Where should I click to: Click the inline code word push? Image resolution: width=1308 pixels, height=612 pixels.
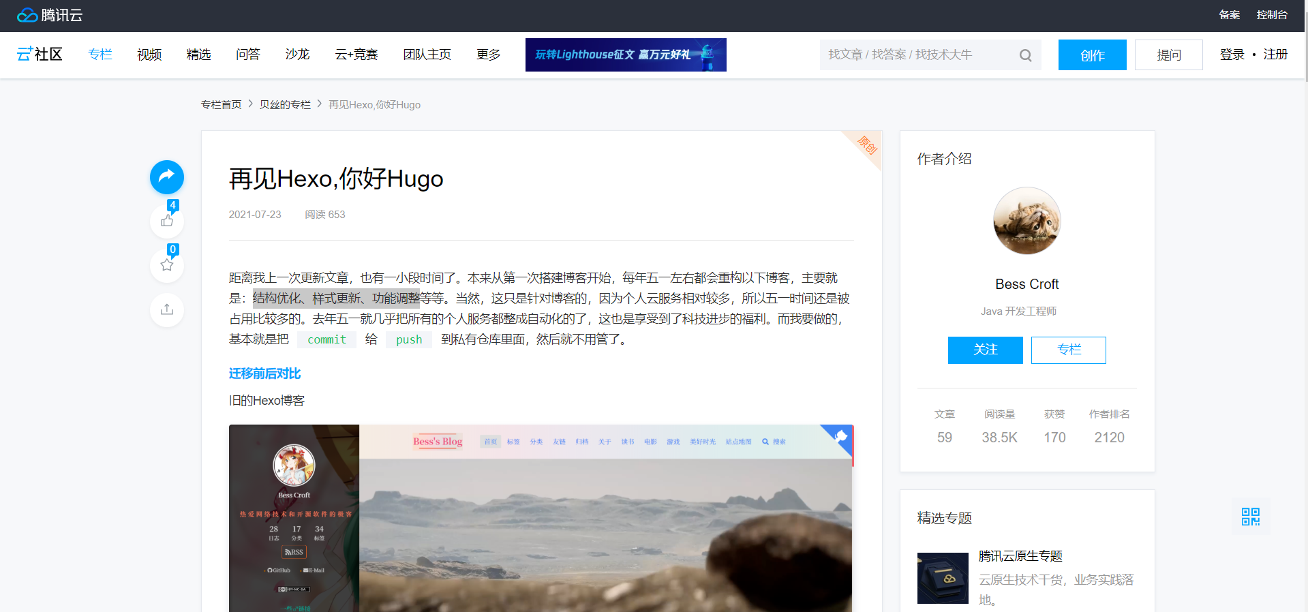click(x=409, y=339)
